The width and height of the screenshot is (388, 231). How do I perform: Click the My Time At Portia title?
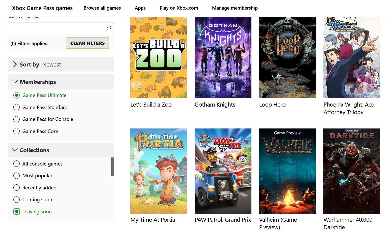coord(153,220)
